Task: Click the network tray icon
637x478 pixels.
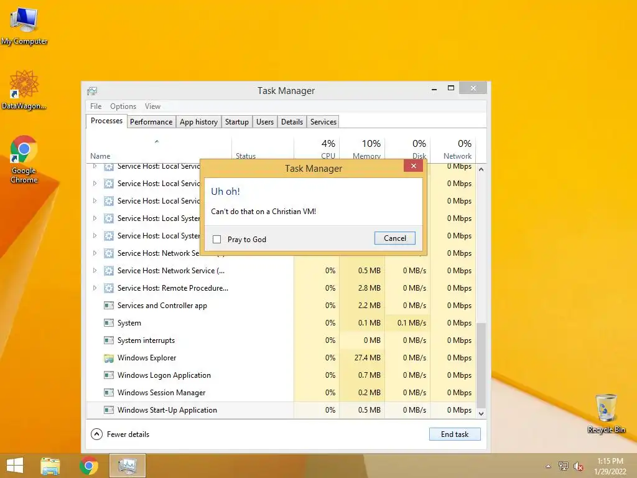Action: tap(564, 466)
